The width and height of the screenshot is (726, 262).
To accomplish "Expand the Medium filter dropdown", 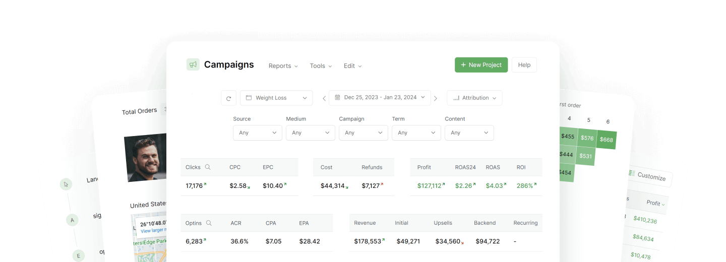I will click(310, 133).
